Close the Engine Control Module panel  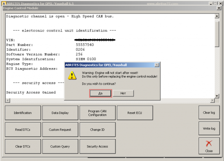(x=219, y=8)
